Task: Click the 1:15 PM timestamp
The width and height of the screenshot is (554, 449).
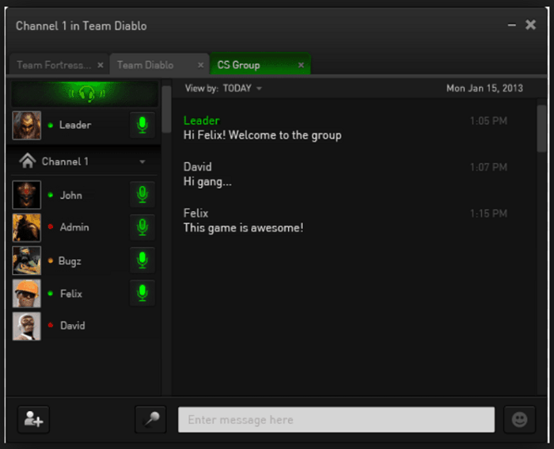Action: point(488,214)
